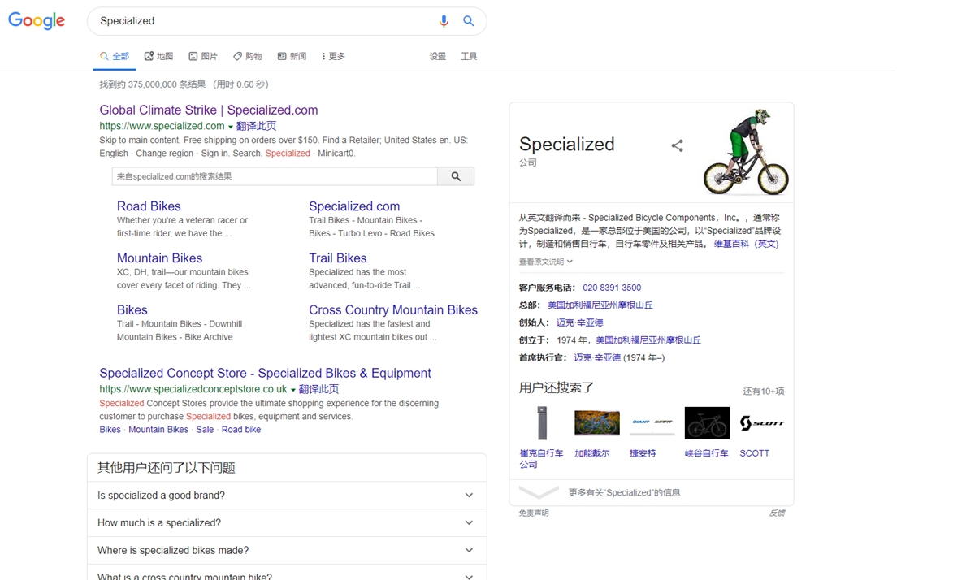The width and height of the screenshot is (975, 580).
Task: Open 'Mountain Bikes' link under concept store
Action: click(x=158, y=430)
